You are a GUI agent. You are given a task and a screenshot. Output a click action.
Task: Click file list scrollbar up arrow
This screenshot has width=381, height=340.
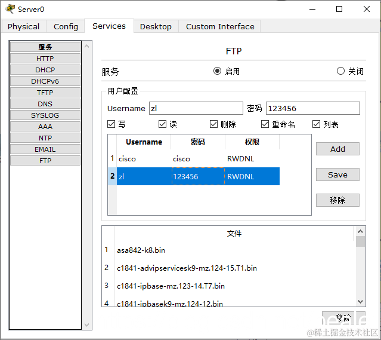(x=360, y=231)
